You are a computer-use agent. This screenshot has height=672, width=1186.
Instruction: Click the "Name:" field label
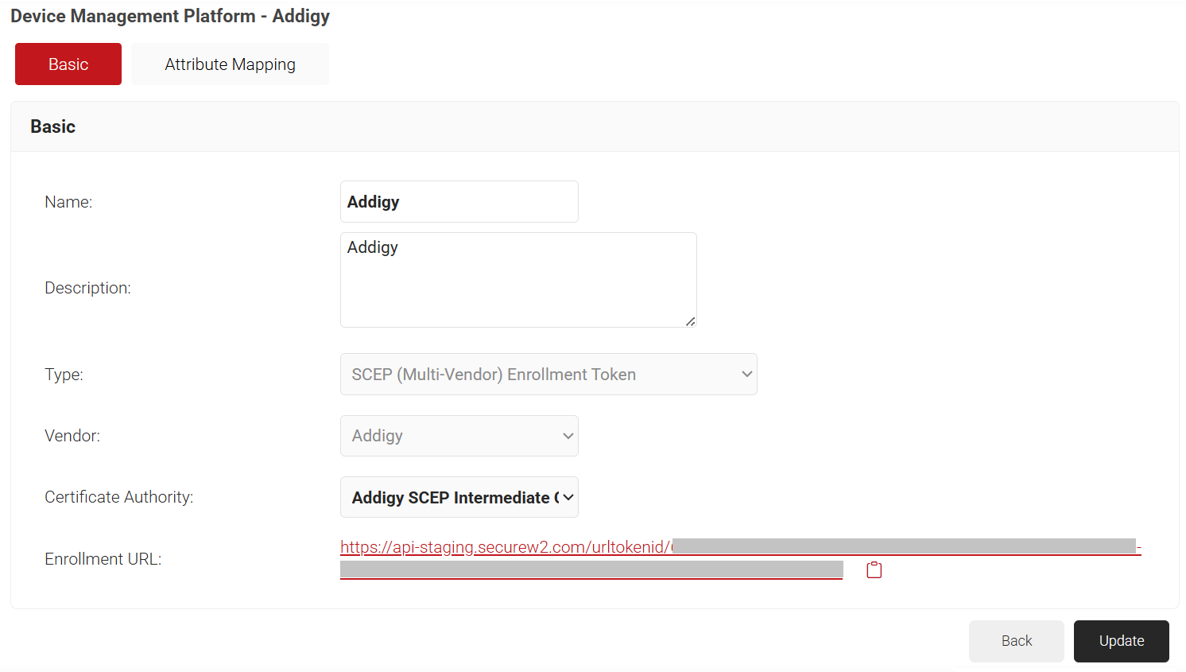pyautogui.click(x=68, y=202)
